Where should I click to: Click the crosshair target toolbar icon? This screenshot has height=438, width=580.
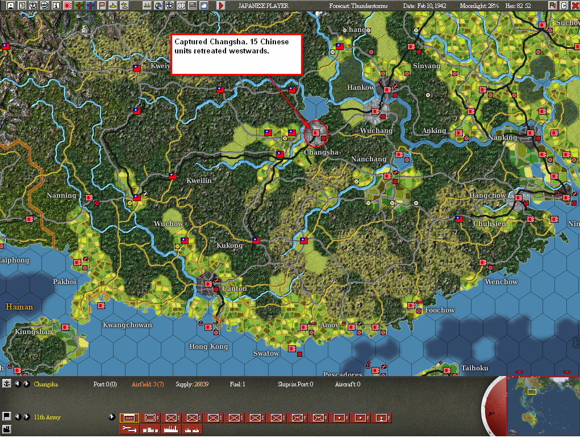click(170, 6)
